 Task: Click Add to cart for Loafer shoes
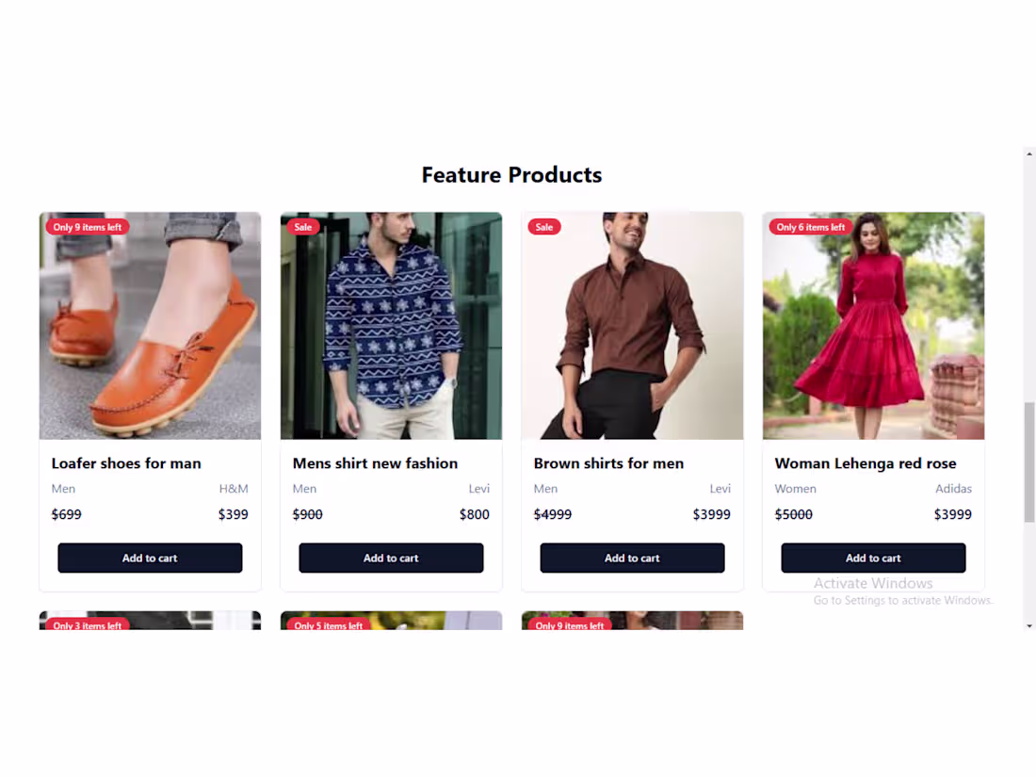pos(150,558)
